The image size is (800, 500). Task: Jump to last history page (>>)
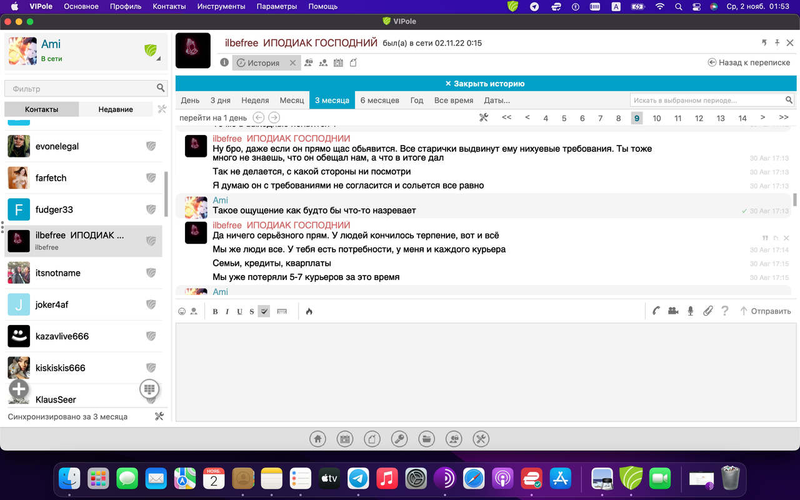click(x=784, y=117)
